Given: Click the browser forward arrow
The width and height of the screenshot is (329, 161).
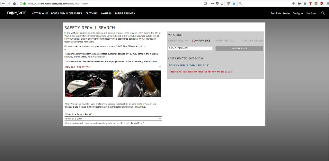Looking at the screenshot, I should 9,3.
